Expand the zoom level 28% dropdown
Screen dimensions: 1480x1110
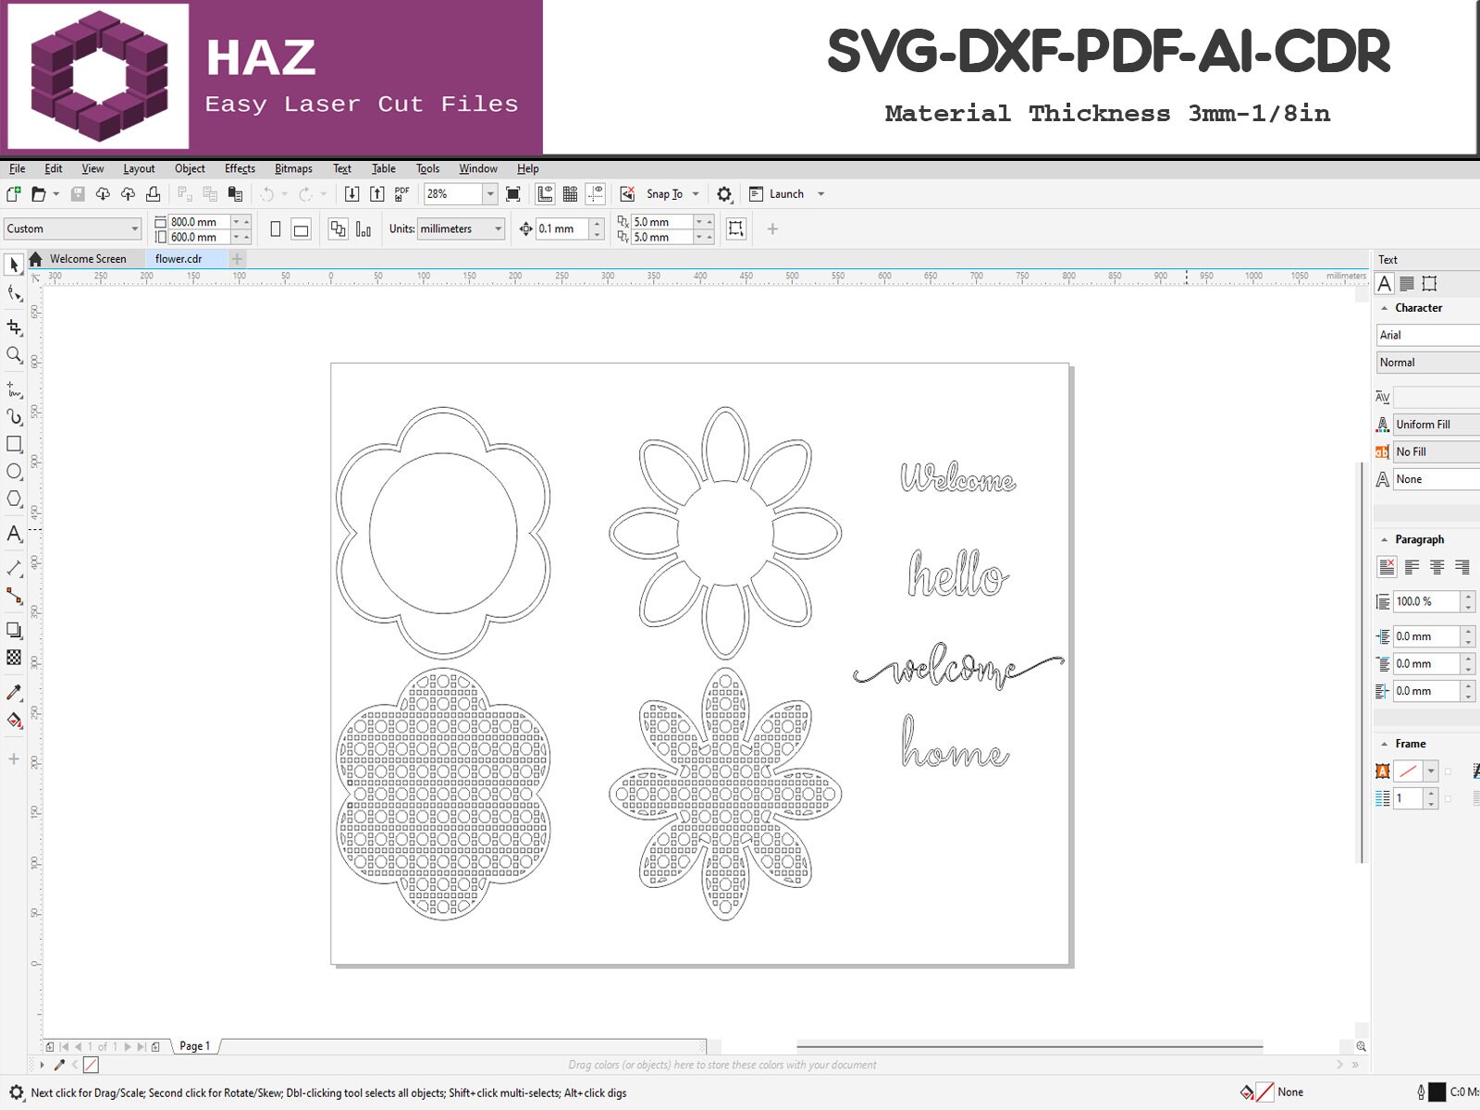point(488,194)
